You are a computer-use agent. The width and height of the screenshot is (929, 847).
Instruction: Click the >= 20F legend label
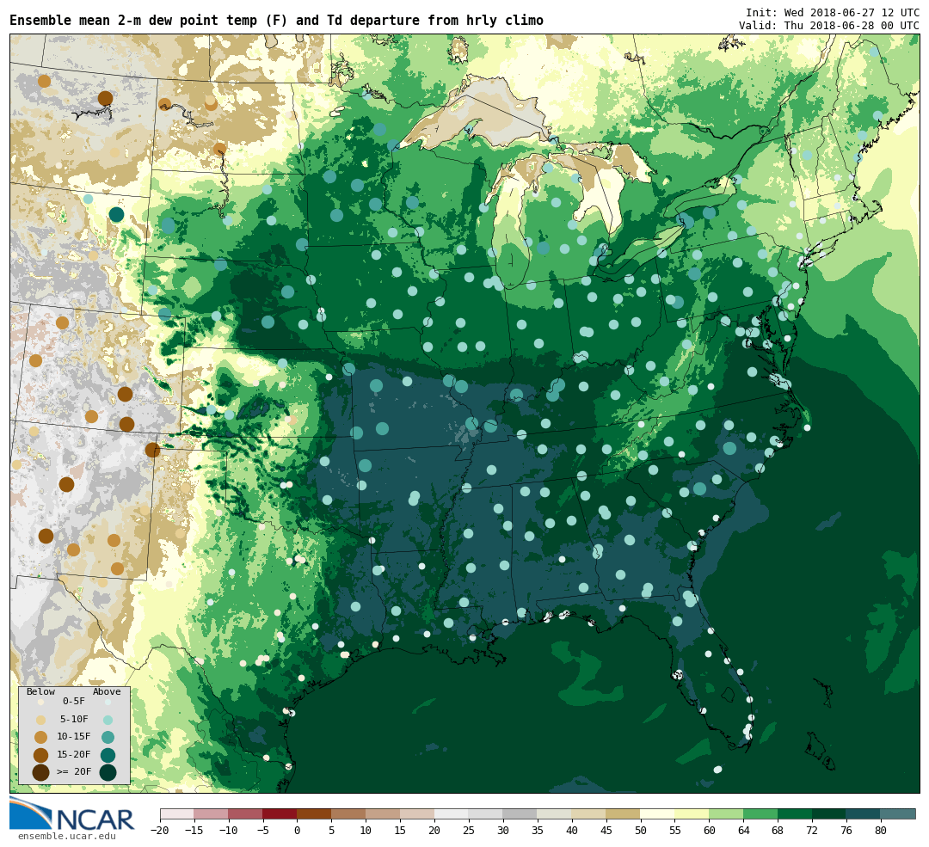(x=74, y=772)
